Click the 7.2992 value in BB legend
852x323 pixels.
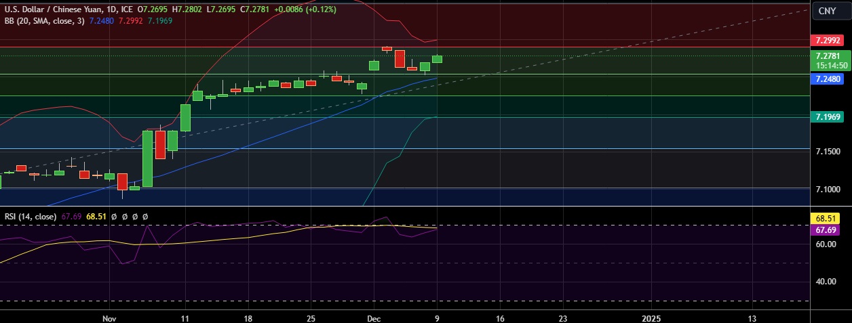[131, 20]
